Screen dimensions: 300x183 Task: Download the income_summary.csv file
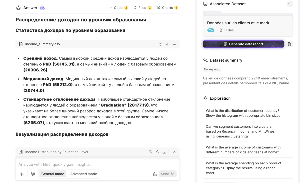pos(167,44)
